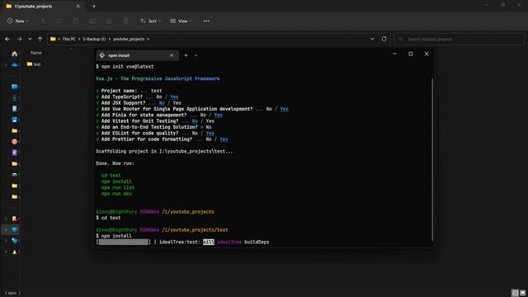Go up one folder level

[x=40, y=39]
